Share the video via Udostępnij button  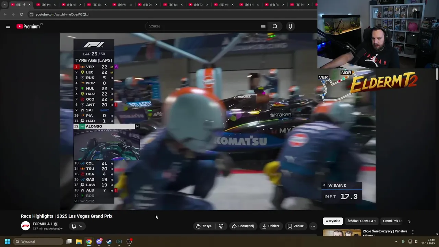pos(243,226)
